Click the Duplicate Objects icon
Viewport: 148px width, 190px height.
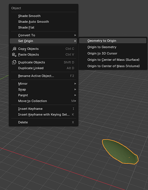coord(14,62)
